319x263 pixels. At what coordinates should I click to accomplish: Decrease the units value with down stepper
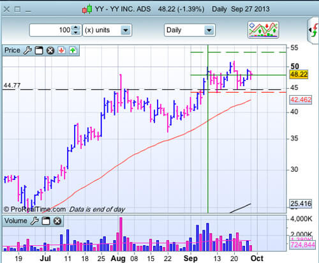[76, 33]
